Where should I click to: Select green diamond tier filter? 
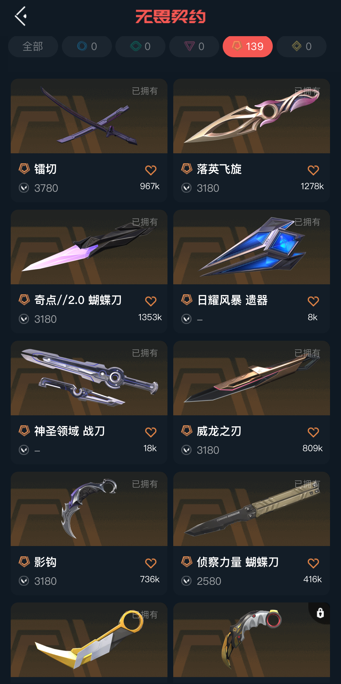(x=140, y=47)
